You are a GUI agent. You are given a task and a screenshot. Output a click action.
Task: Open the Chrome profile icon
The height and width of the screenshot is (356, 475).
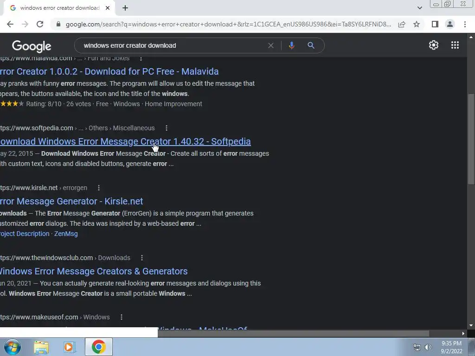click(450, 24)
